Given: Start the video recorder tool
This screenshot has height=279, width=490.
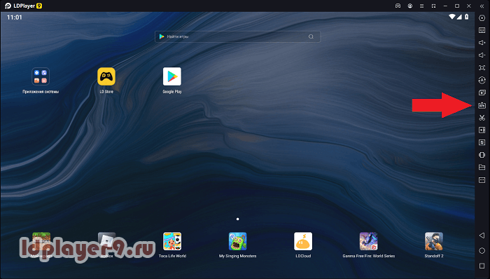Looking at the screenshot, I should click(x=482, y=130).
